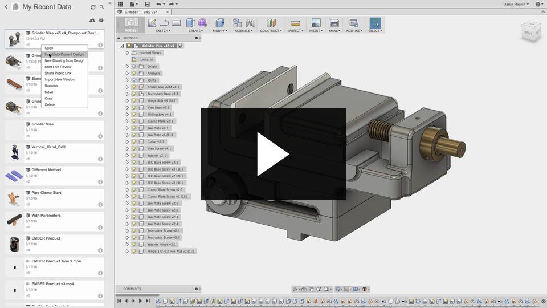Click the ViewCube front face
The image size is (547, 308).
528,34
